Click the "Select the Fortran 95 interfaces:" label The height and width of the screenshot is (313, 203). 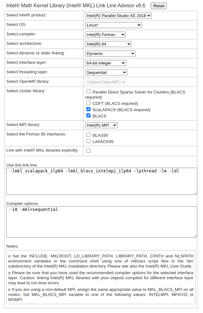tap(36, 134)
